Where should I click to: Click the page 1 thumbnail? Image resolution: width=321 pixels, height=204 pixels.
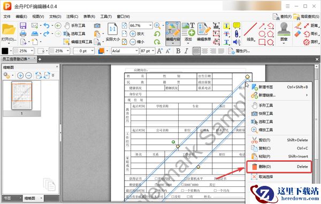click(22, 96)
